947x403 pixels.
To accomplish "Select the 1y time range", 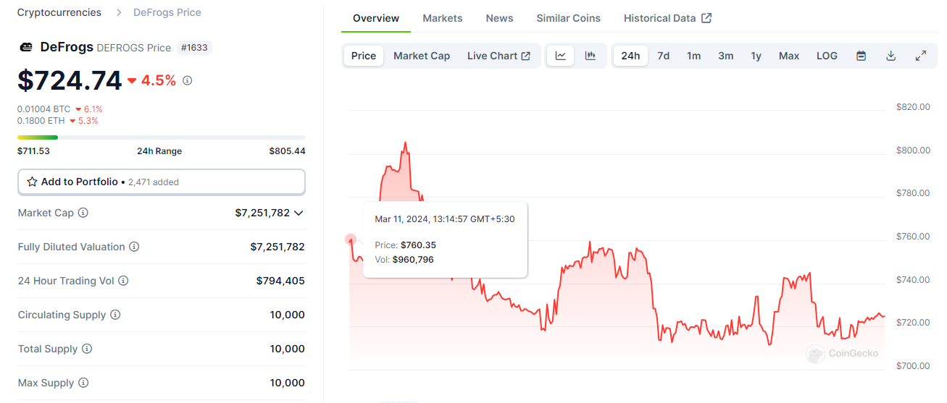I will (x=756, y=56).
